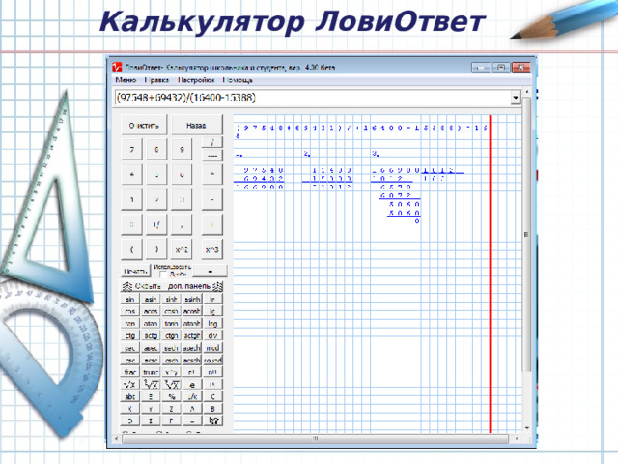Click the digit 9 key

point(182,149)
